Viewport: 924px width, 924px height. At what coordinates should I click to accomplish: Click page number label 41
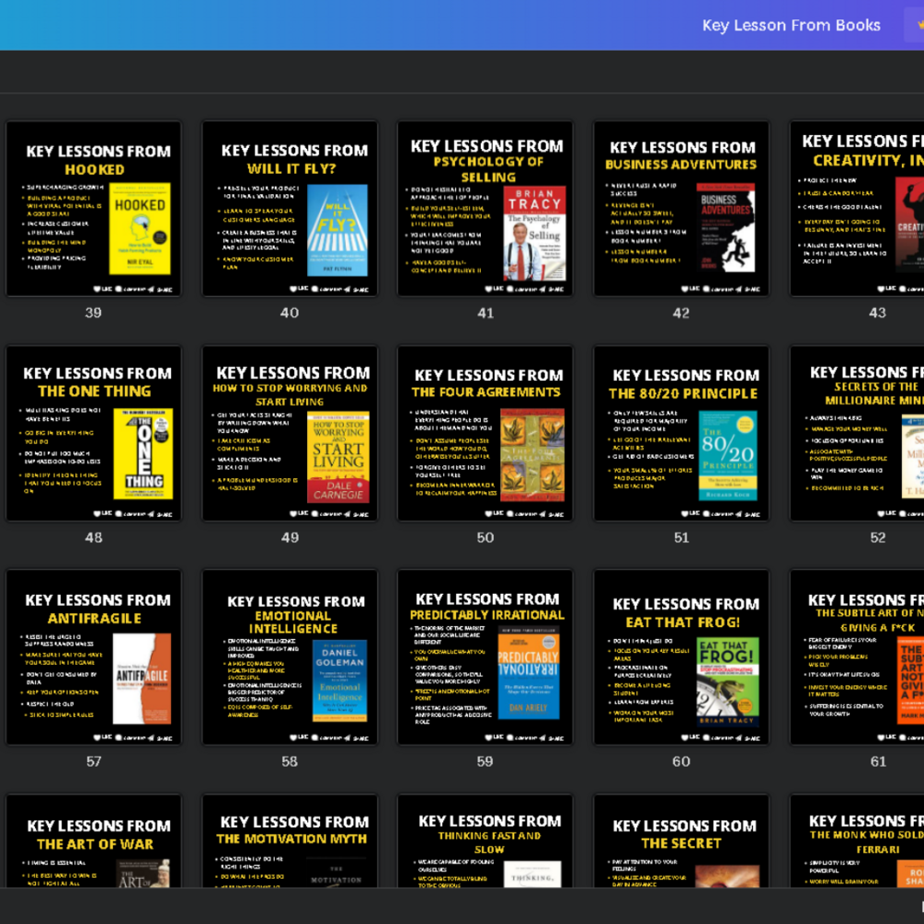point(485,313)
